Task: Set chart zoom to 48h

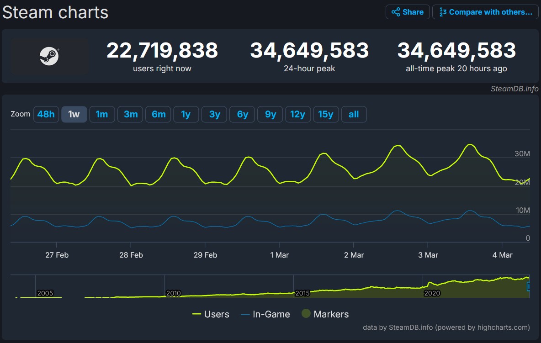Action: [x=46, y=114]
